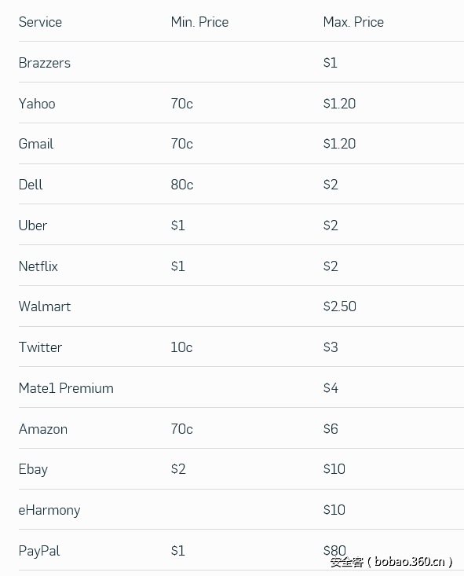Click the Yahoo service cell
The width and height of the screenshot is (464, 576).
[37, 104]
